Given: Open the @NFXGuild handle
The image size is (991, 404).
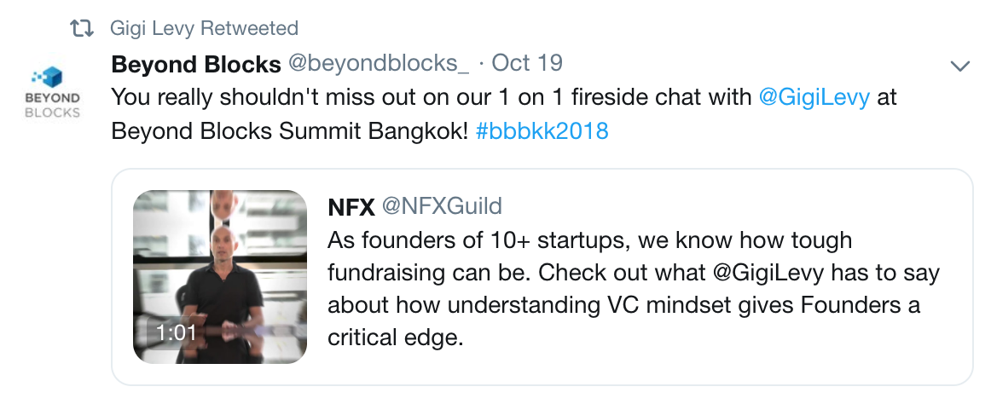Looking at the screenshot, I should tap(442, 205).
